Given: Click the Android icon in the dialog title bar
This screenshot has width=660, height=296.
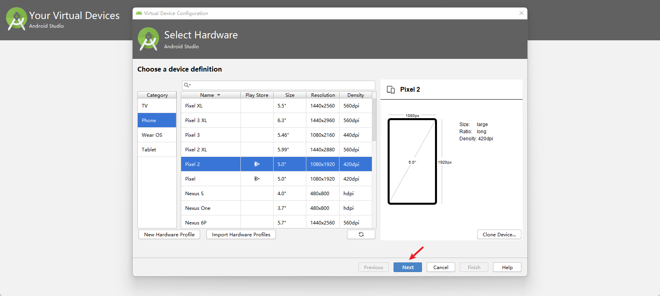Looking at the screenshot, I should coord(139,13).
